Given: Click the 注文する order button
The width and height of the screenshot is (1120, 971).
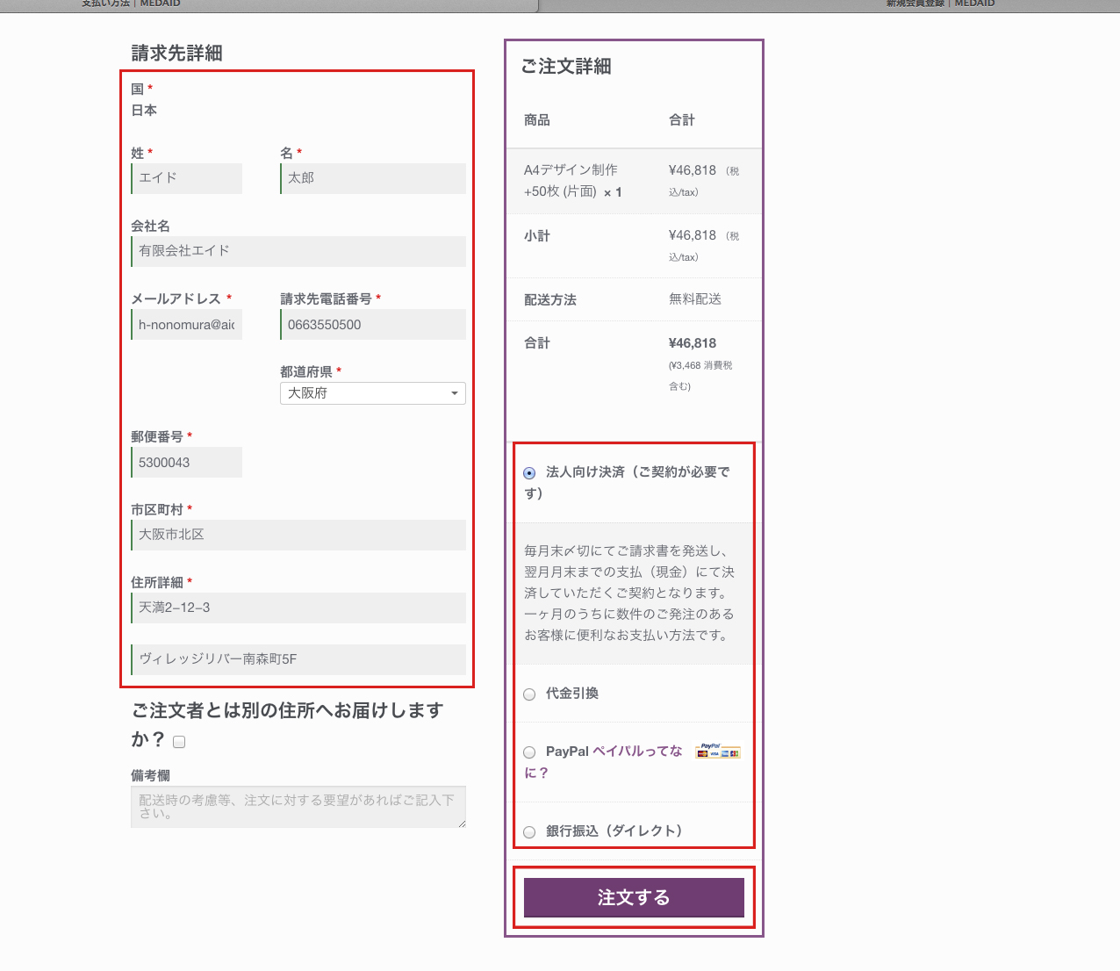Looking at the screenshot, I should tap(633, 897).
